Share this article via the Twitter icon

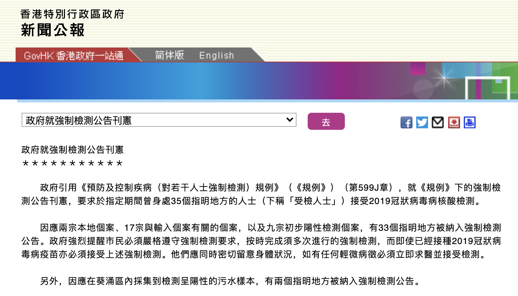click(x=422, y=122)
